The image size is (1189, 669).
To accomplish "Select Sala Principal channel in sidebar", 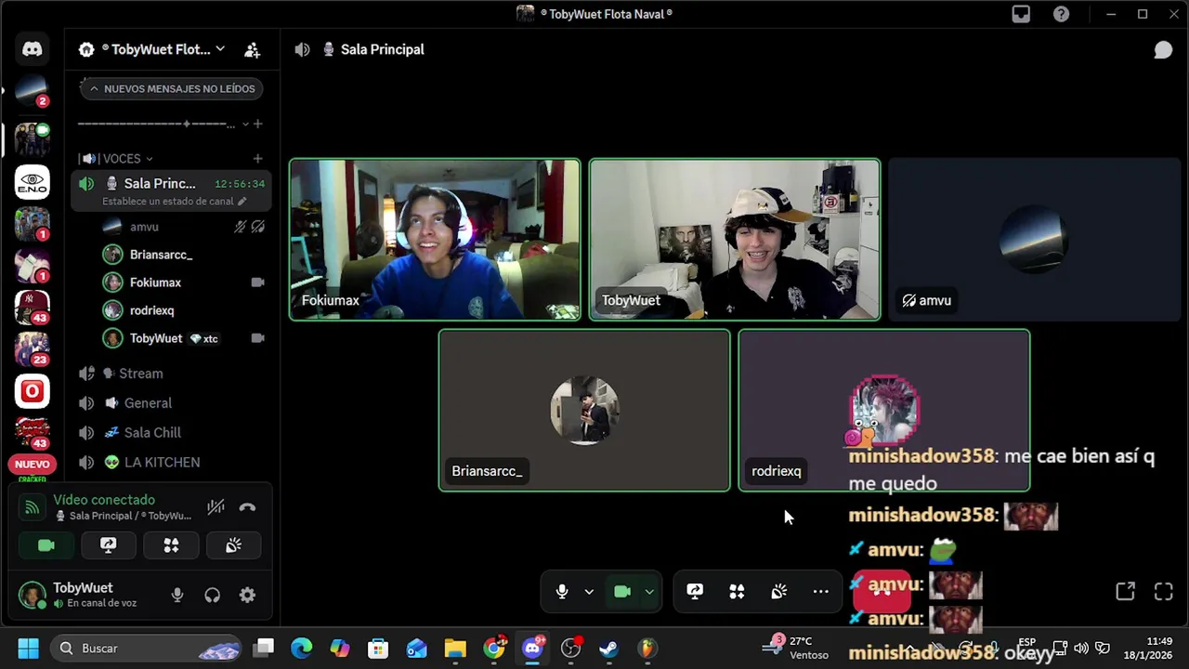I will pyautogui.click(x=171, y=191).
